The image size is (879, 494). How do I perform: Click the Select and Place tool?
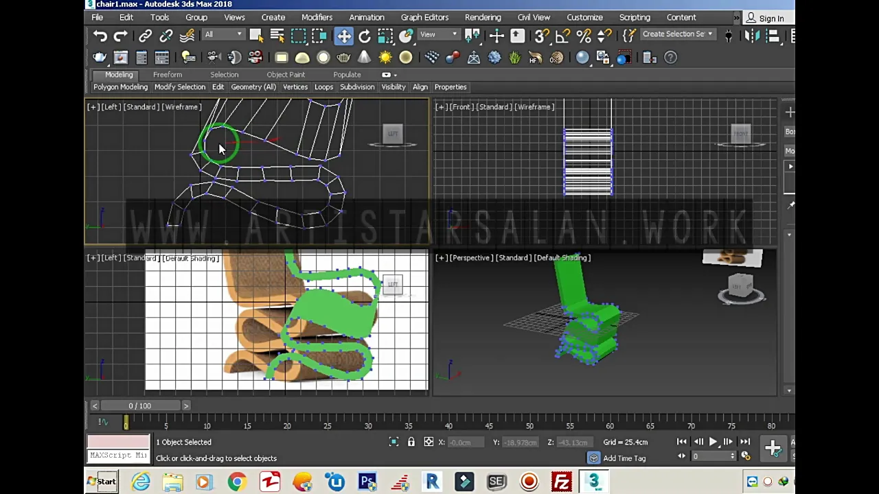[x=407, y=36]
